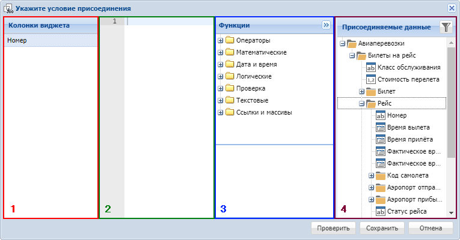Click the Проверить button
This screenshot has width=460, height=240.
click(x=333, y=228)
